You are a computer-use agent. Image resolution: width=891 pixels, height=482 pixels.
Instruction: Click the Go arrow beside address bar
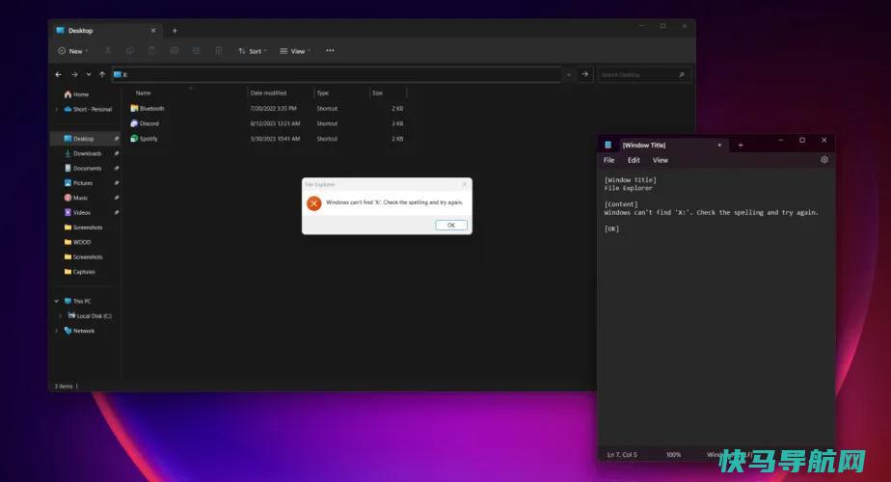pyautogui.click(x=584, y=74)
